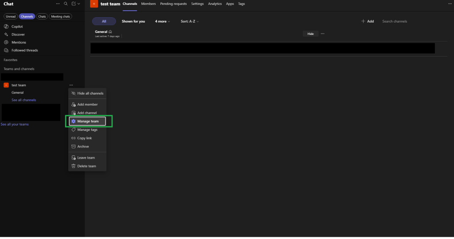Expand the new chat dropdown chevron
This screenshot has height=239, width=454.
click(78, 4)
